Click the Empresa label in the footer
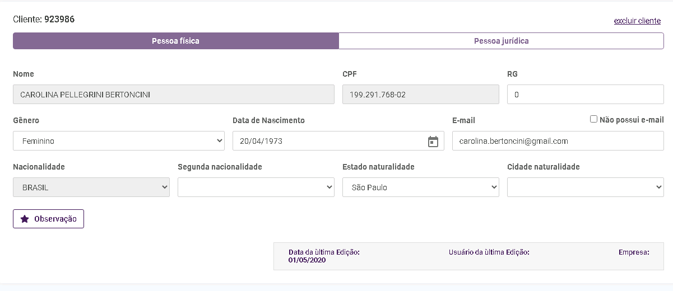Image resolution: width=673 pixels, height=291 pixels. click(x=634, y=252)
